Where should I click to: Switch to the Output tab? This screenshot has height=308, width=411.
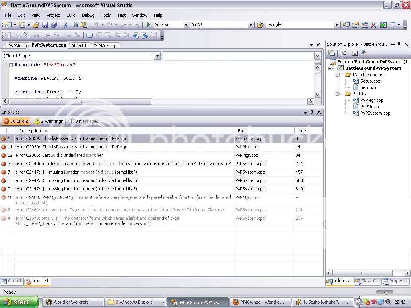pos(12,281)
